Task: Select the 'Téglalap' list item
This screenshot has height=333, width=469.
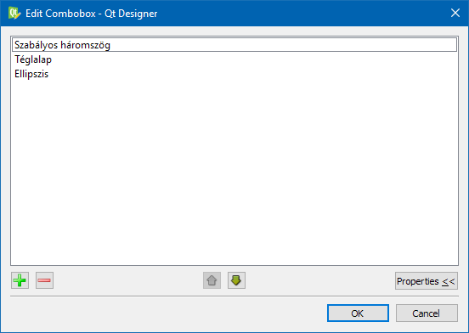Action: (234, 59)
